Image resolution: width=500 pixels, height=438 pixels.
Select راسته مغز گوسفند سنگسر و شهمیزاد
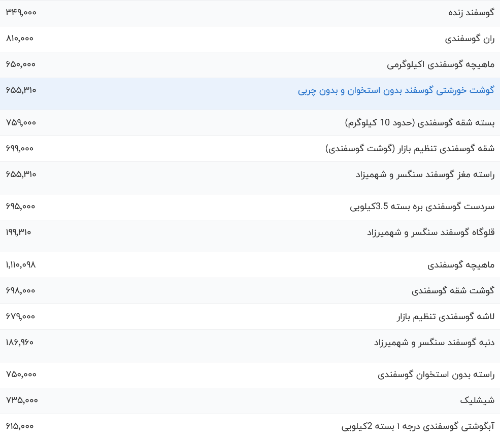[x=425, y=175]
